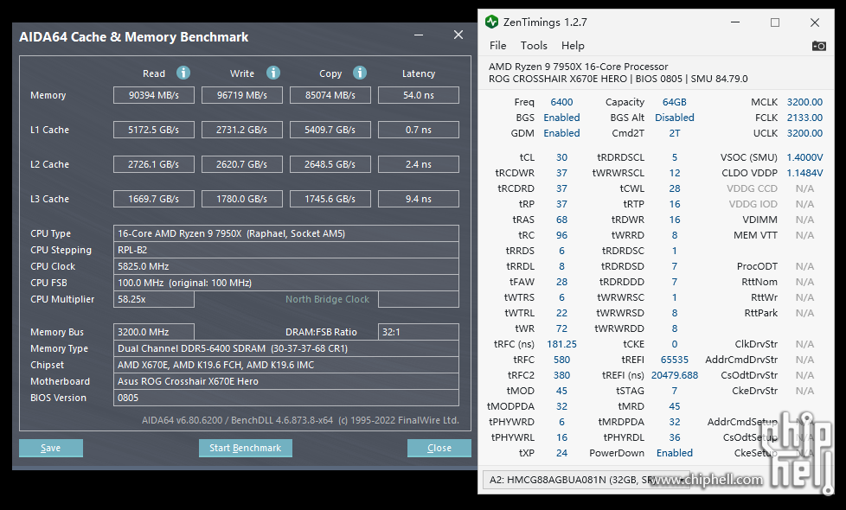Maximize the ZenTimings window
846x510 pixels.
(x=775, y=22)
